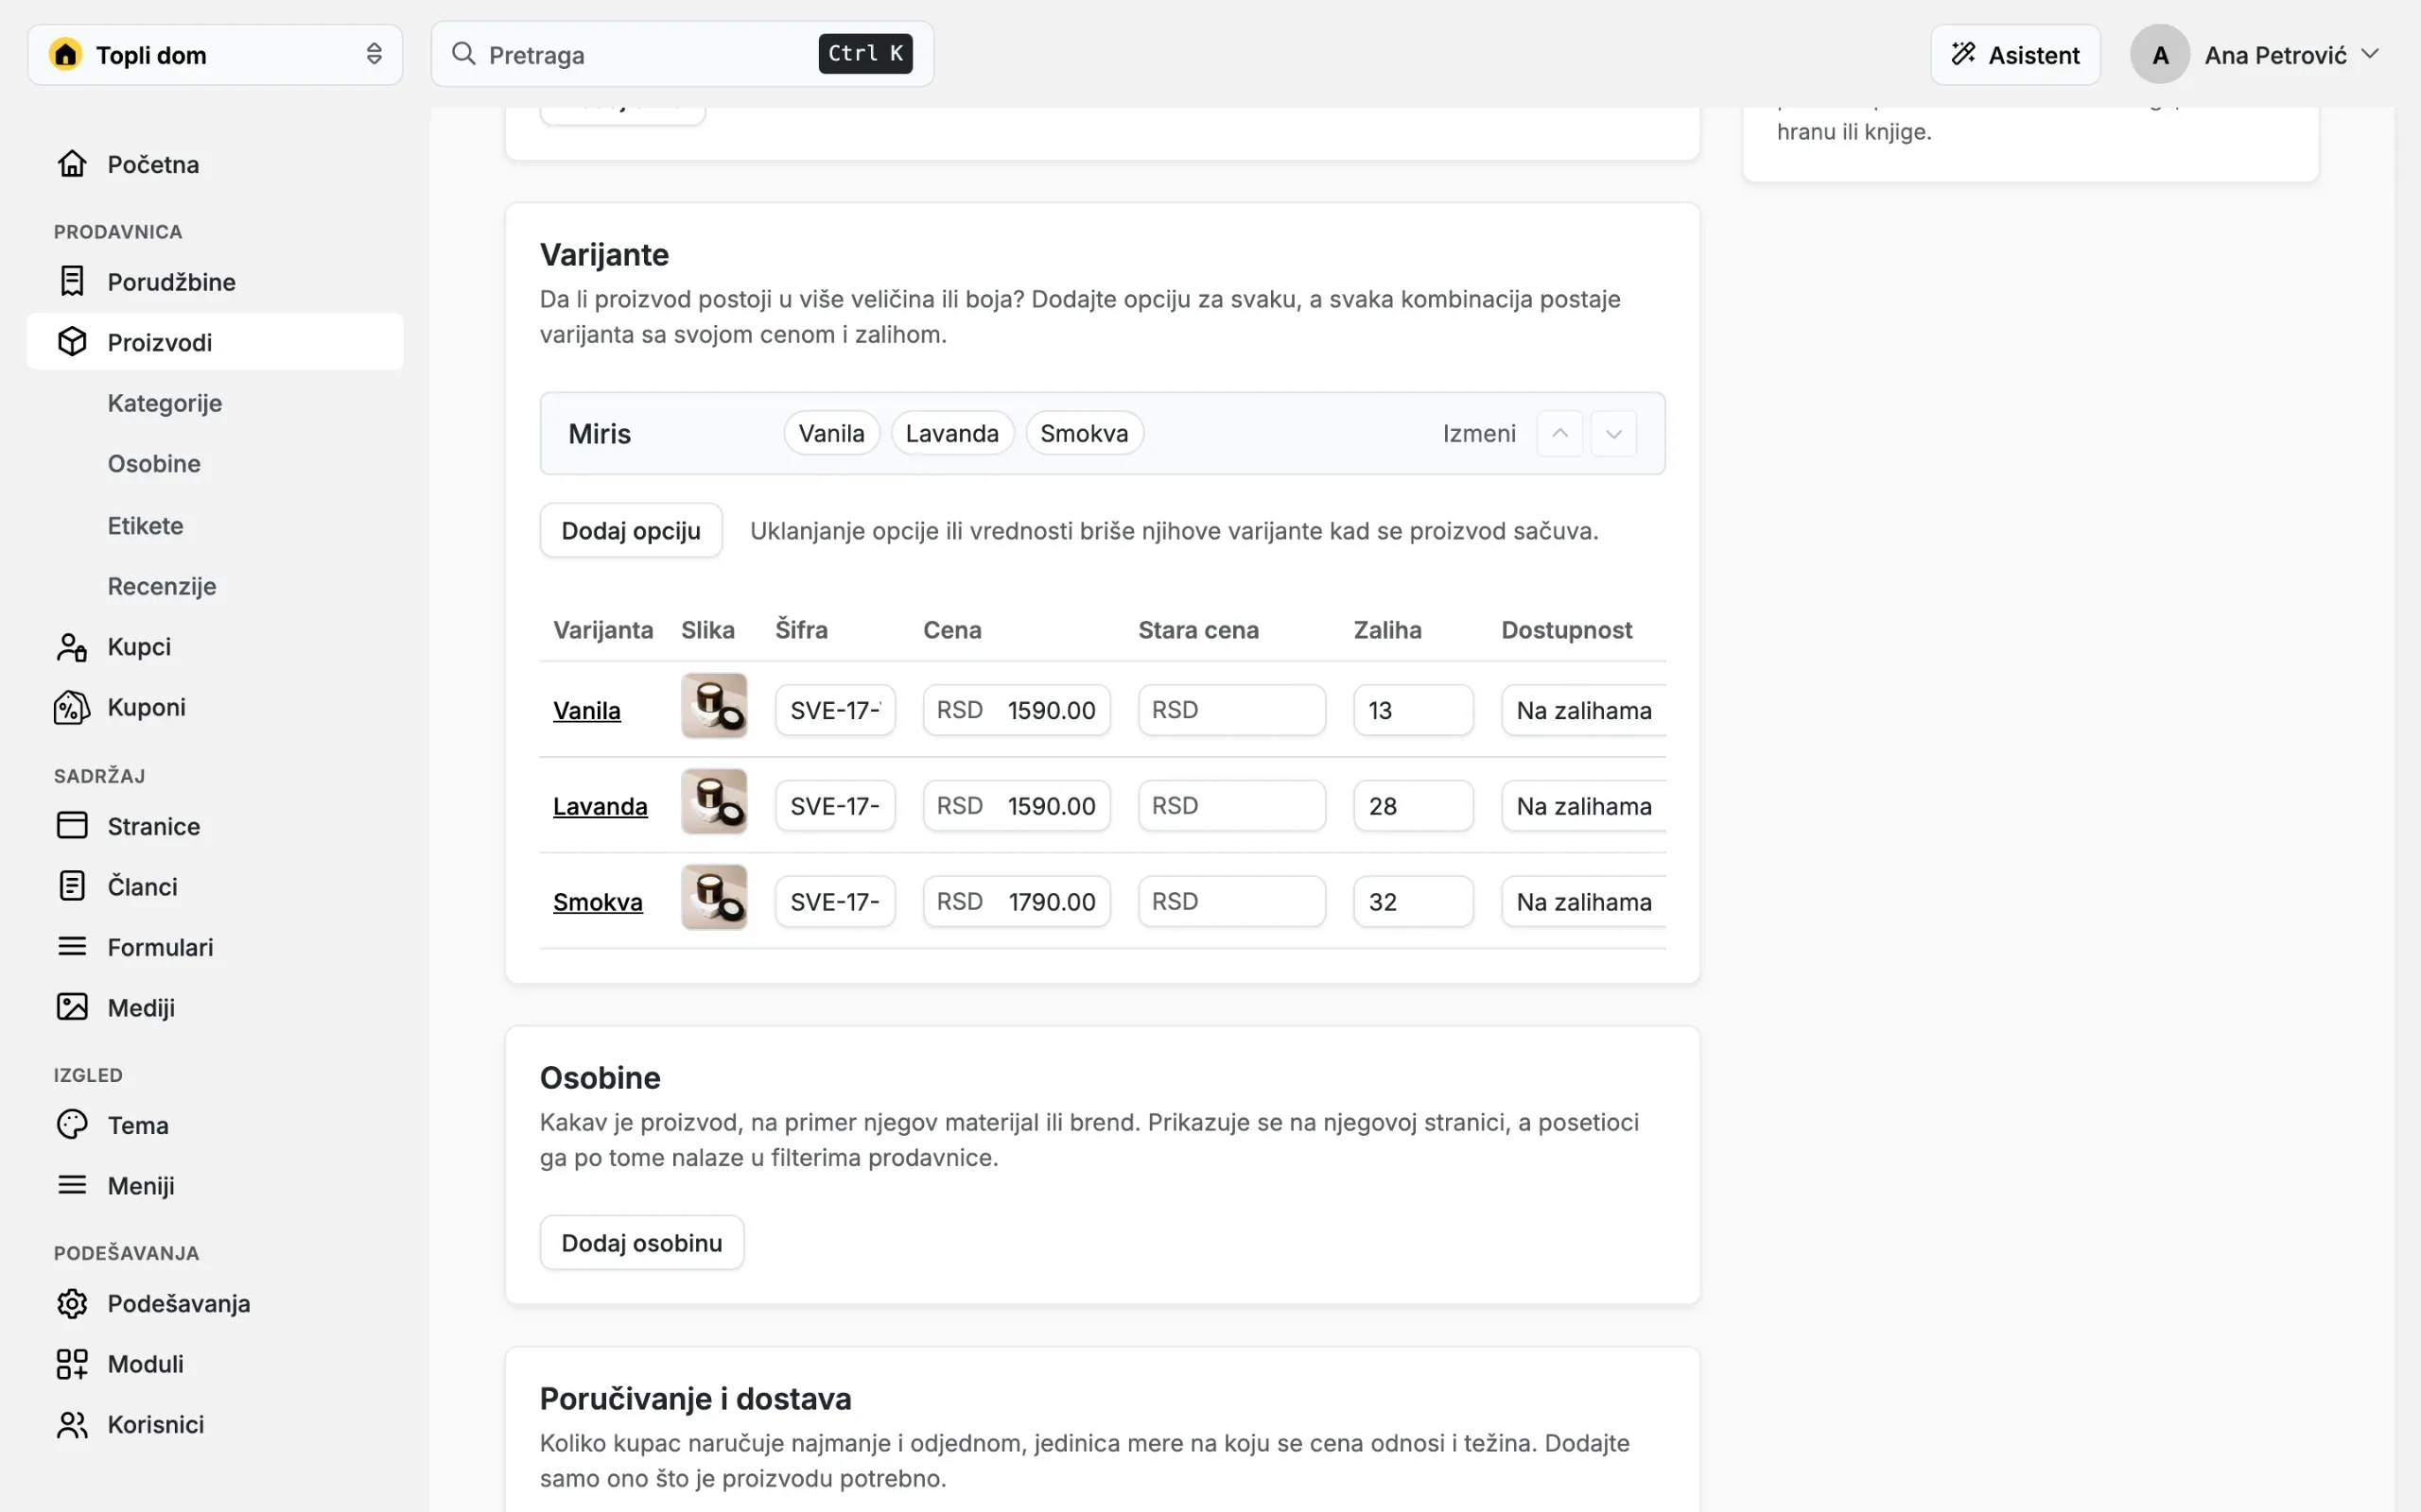Open Lavanda availability dropdown

pyautogui.click(x=1584, y=806)
